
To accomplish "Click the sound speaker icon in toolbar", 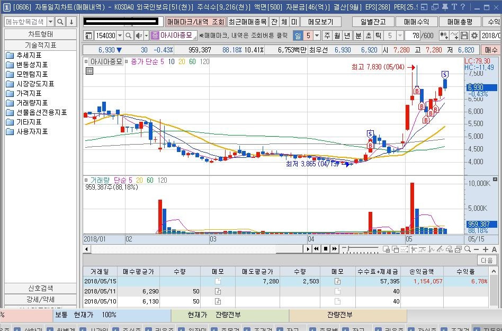I will coord(139,35).
